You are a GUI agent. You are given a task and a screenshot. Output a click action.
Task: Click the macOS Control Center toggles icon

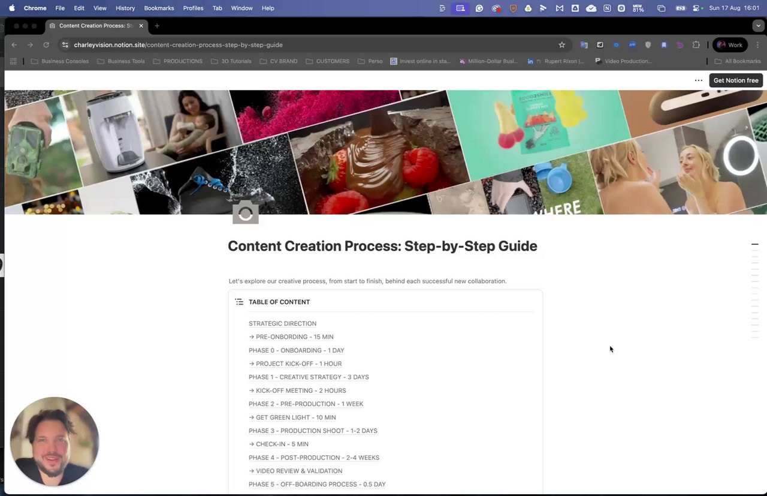(x=696, y=8)
